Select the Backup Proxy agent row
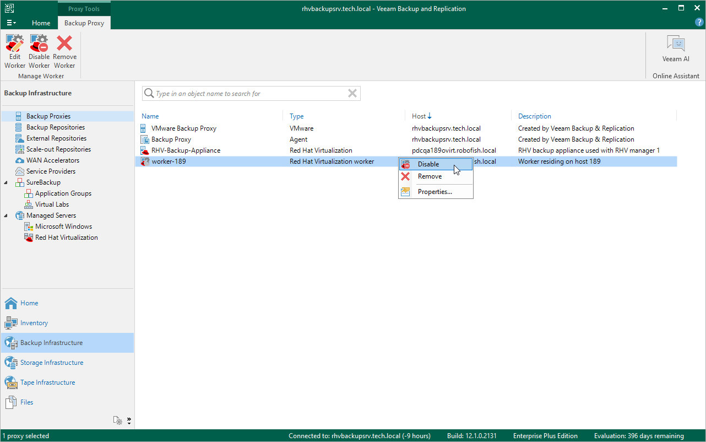Viewport: 706px width, 442px height. [406, 139]
